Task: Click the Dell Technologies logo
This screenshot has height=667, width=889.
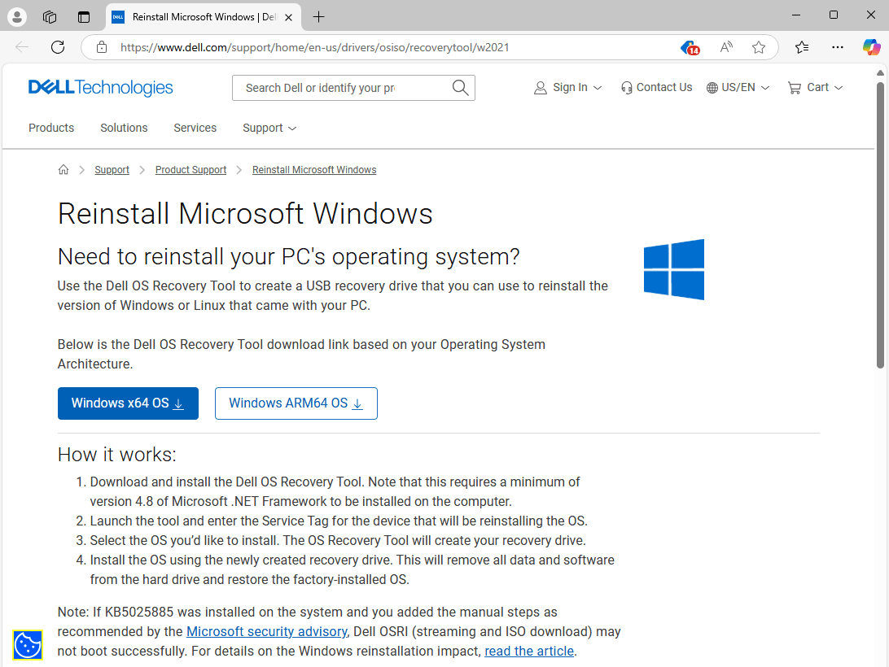Action: click(101, 87)
